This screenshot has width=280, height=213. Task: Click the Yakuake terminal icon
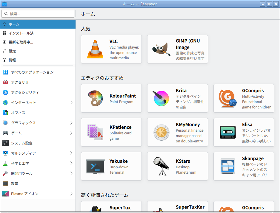tap(95, 166)
